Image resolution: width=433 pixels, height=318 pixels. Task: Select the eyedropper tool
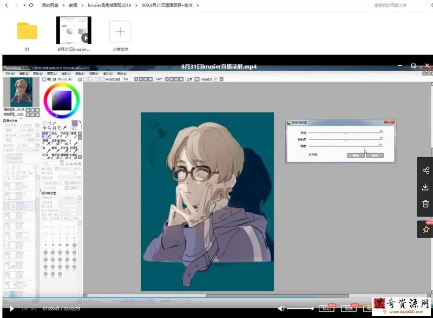[64, 128]
